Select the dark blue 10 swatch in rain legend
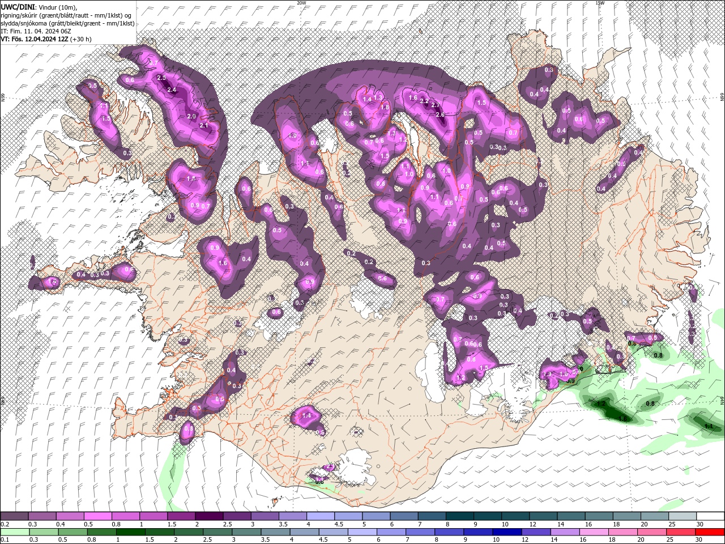 click(x=507, y=532)
